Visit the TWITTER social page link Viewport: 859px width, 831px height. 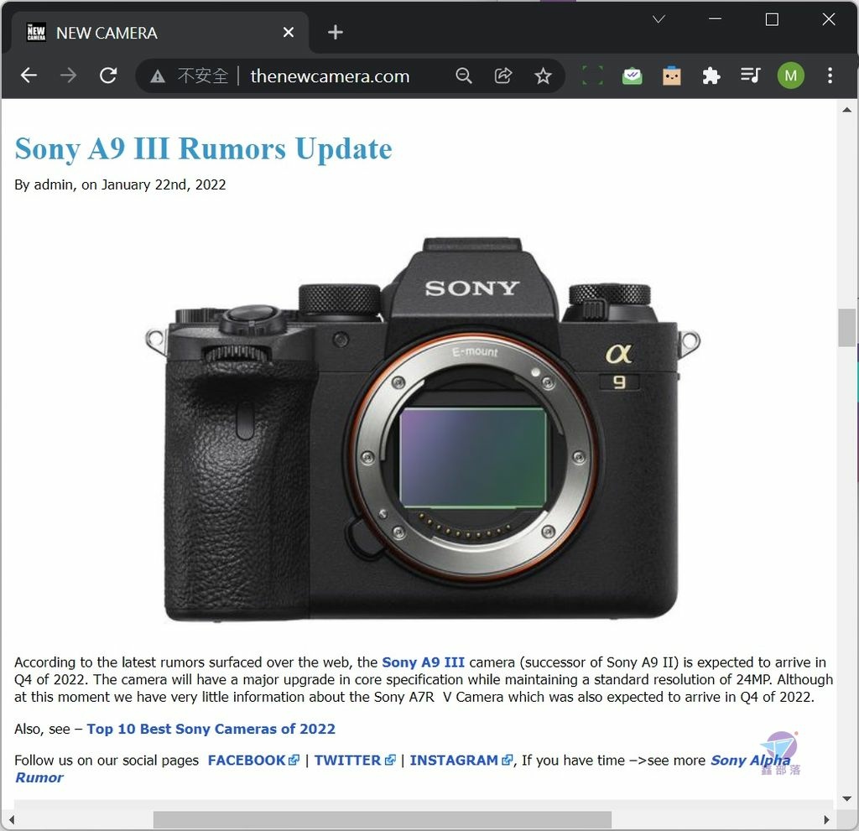point(355,761)
